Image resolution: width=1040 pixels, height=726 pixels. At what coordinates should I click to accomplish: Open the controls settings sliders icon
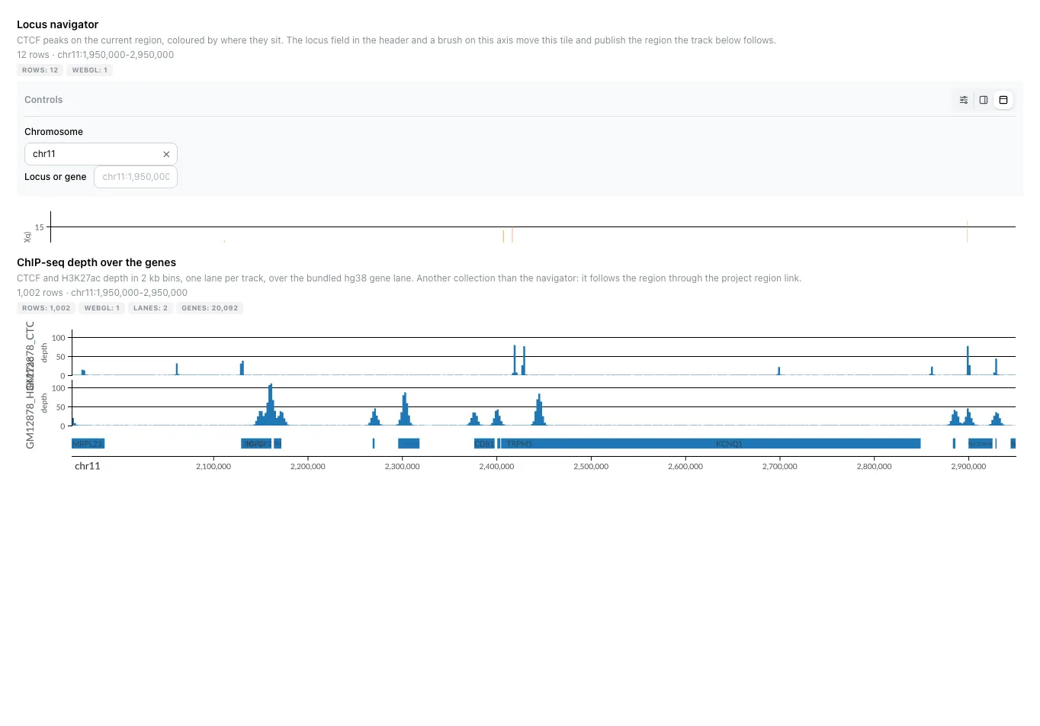964,100
